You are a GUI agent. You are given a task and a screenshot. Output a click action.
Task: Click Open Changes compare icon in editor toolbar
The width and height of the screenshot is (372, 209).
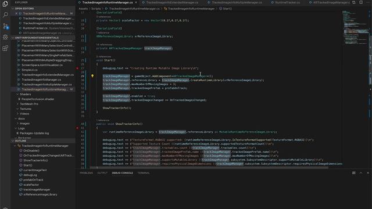[x=354, y=2]
